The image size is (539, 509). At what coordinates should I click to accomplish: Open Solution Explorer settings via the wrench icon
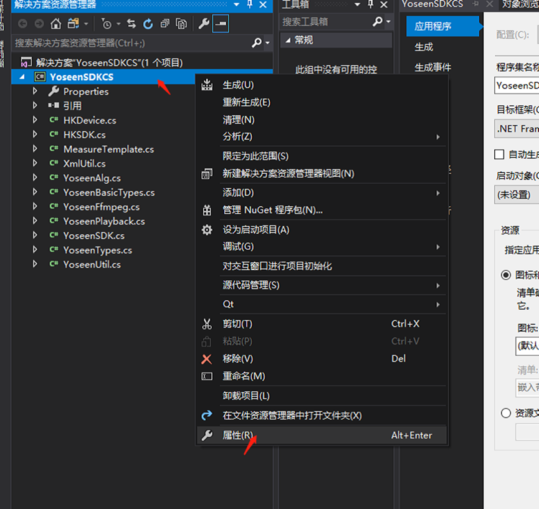pyautogui.click(x=204, y=24)
